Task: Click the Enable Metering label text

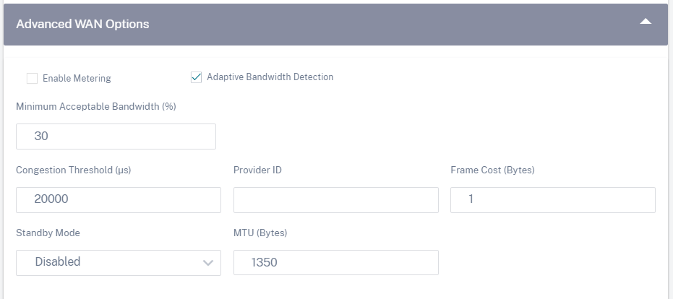Action: pos(77,79)
